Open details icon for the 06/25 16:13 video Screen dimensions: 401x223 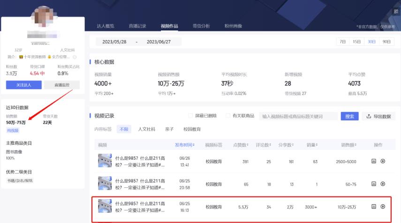tap(374, 206)
